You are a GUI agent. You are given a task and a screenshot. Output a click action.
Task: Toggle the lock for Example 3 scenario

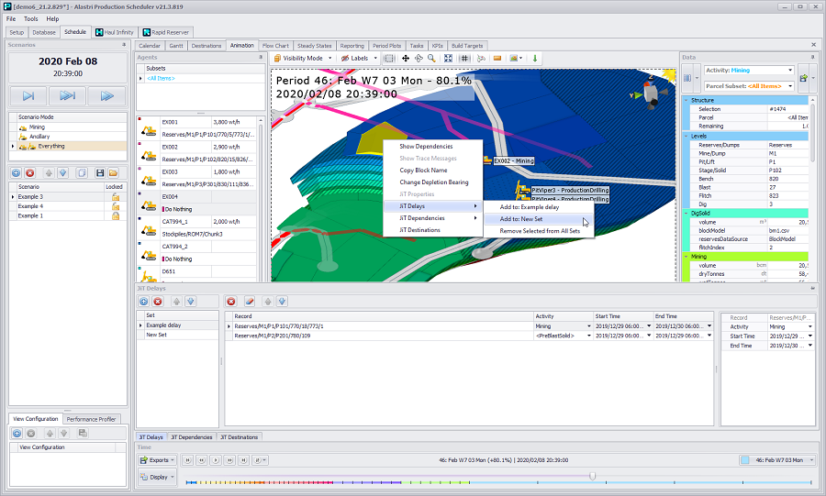click(116, 197)
